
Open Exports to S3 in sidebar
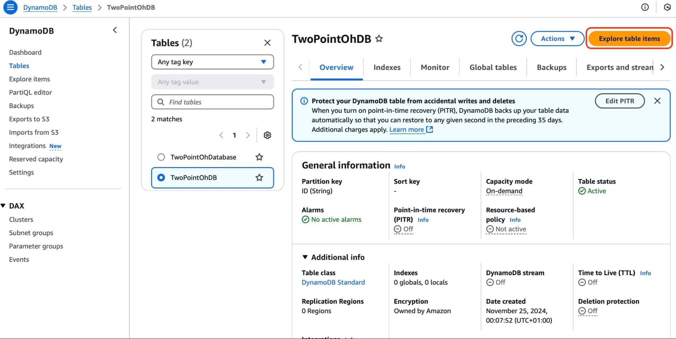[29, 119]
